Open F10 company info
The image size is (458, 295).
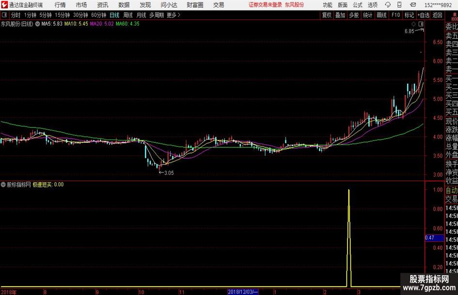pyautogui.click(x=396, y=15)
